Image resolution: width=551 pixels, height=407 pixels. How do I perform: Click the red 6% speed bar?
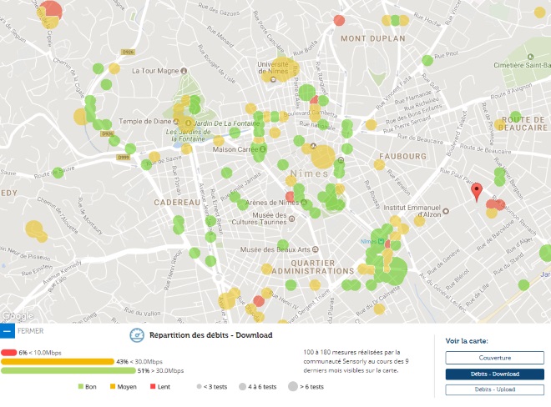pos(8,352)
